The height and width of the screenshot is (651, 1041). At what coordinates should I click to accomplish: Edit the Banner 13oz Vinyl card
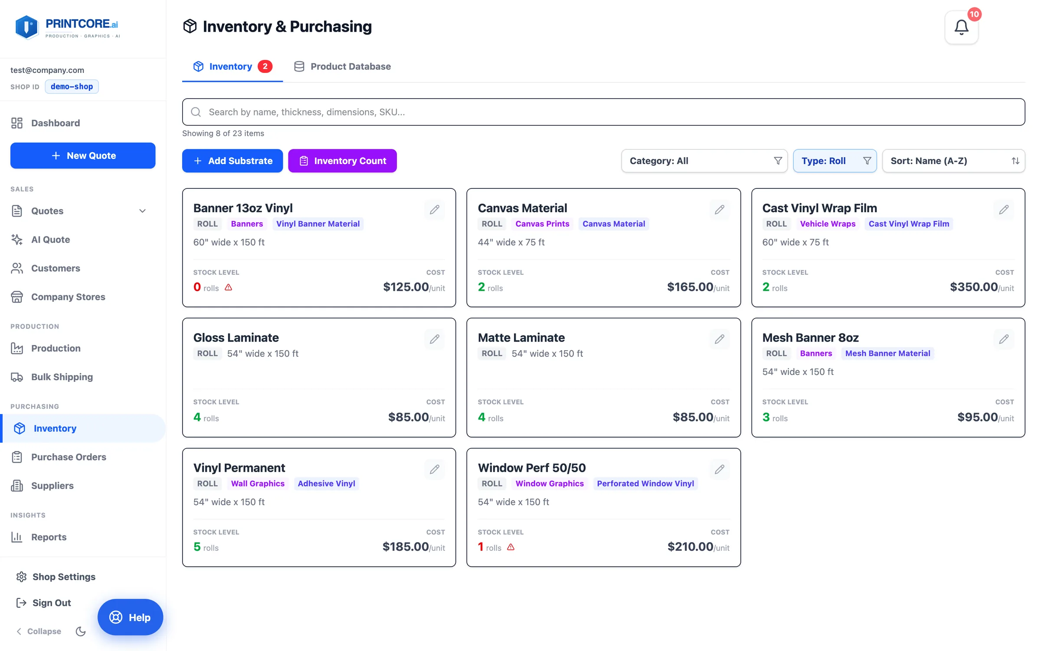coord(435,210)
